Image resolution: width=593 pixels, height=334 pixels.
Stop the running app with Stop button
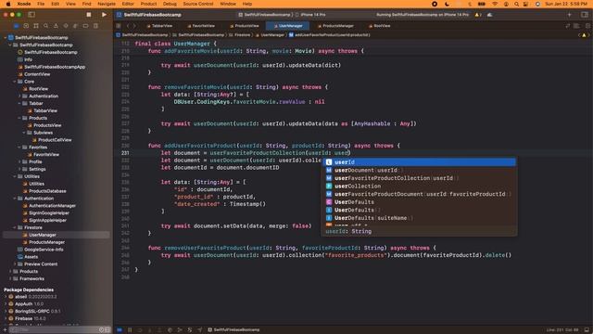[89, 15]
